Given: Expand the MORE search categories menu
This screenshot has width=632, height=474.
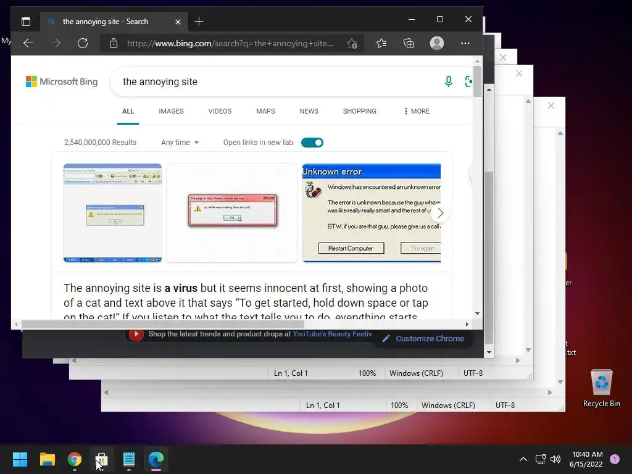Looking at the screenshot, I should pyautogui.click(x=417, y=111).
